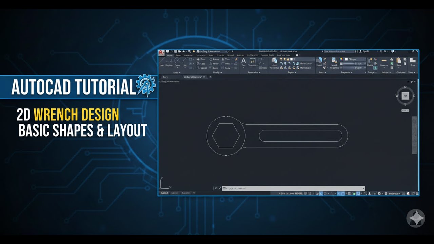434x244 pixels.
Task: Choose the Mirror tool
Action: [x=214, y=64]
